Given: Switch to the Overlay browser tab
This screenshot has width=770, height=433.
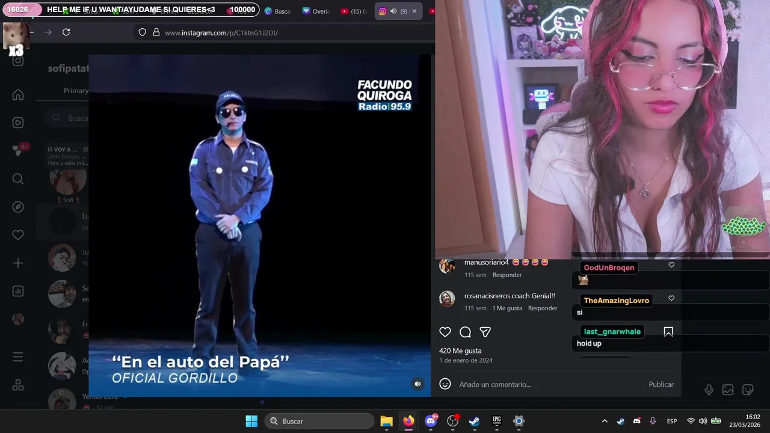Looking at the screenshot, I should pyautogui.click(x=316, y=11).
